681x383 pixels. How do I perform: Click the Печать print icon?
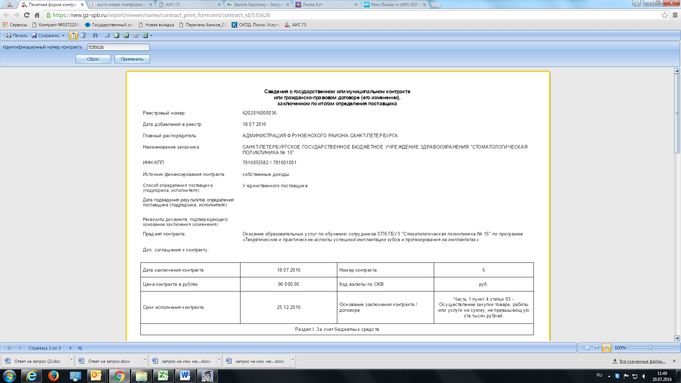16,35
